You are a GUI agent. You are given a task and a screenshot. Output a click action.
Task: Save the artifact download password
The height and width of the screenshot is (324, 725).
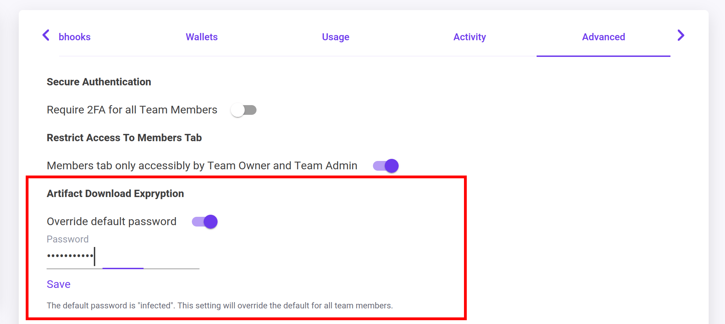59,284
